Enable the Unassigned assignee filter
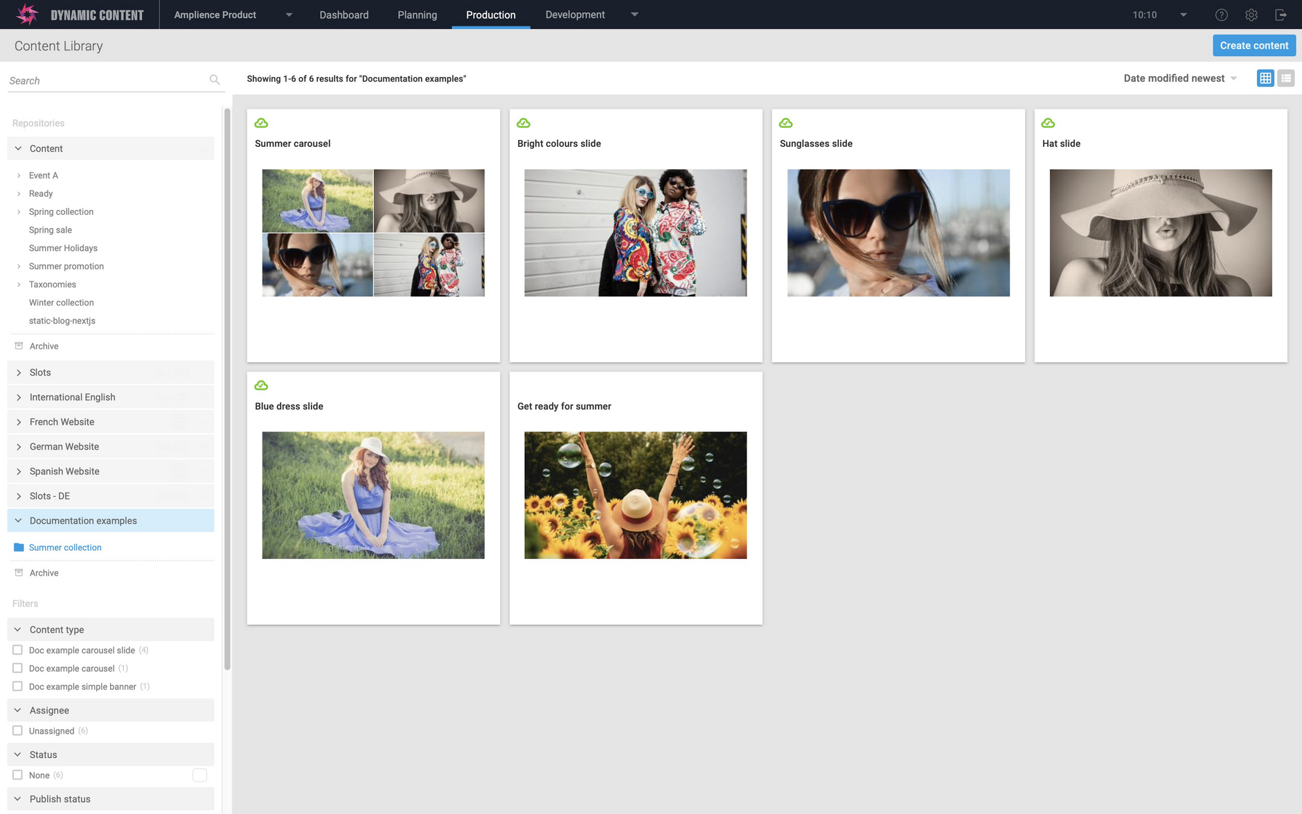This screenshot has height=814, width=1302. pos(17,730)
